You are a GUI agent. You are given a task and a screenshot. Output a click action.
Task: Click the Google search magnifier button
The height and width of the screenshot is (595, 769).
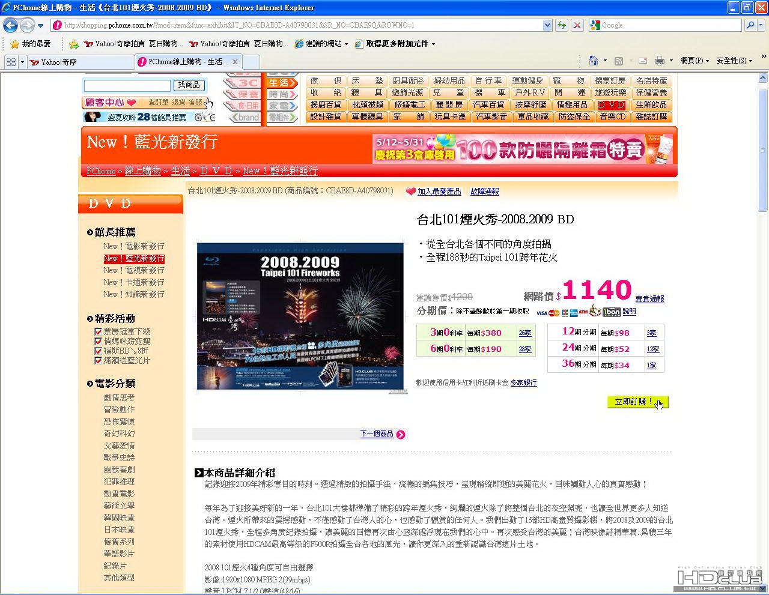pyautogui.click(x=750, y=25)
